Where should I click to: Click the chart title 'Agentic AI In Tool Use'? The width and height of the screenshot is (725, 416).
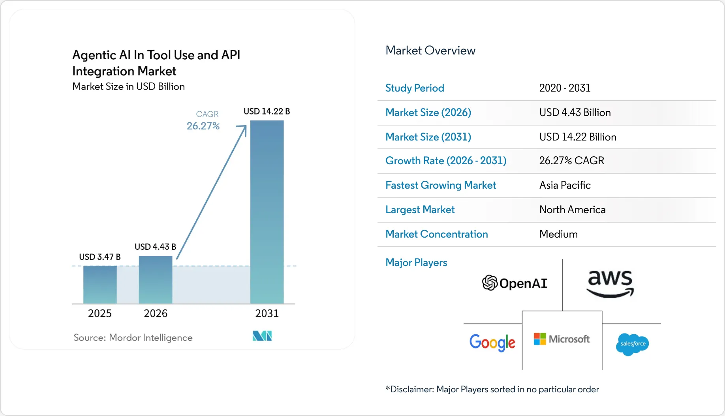pyautogui.click(x=156, y=63)
